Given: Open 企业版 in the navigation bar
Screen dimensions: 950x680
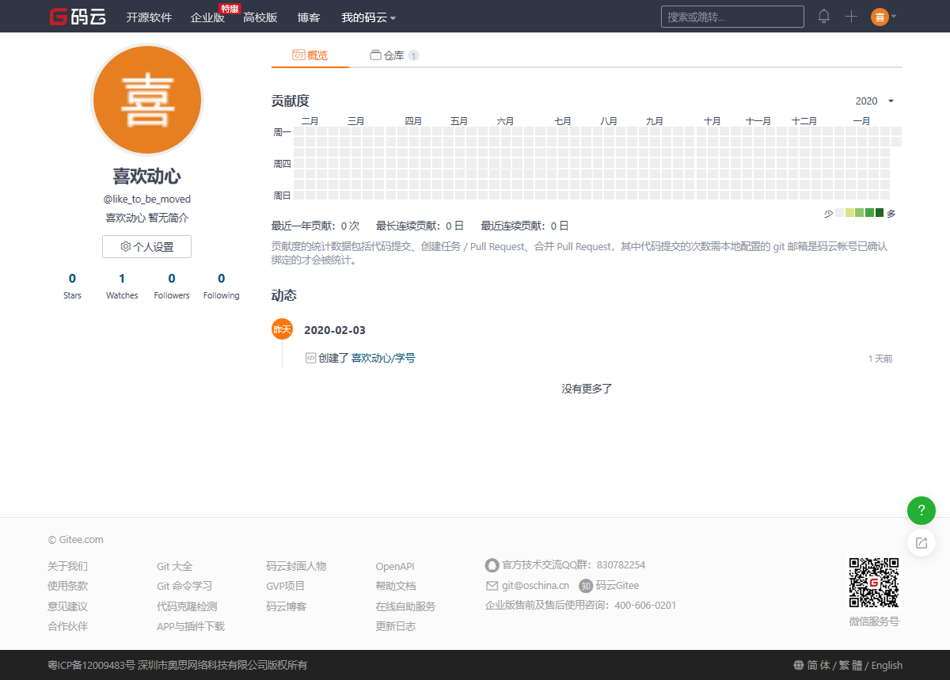Looking at the screenshot, I should coord(207,17).
